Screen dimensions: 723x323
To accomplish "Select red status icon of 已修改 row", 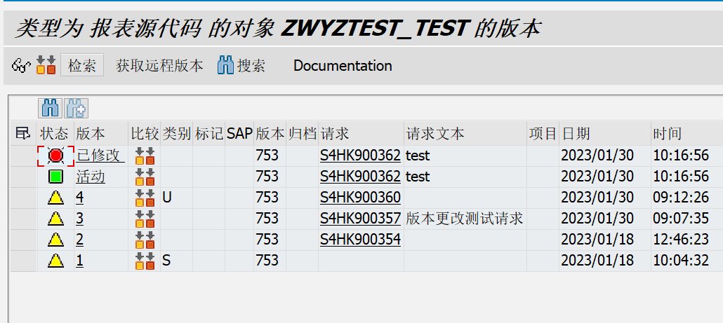I will [x=55, y=156].
